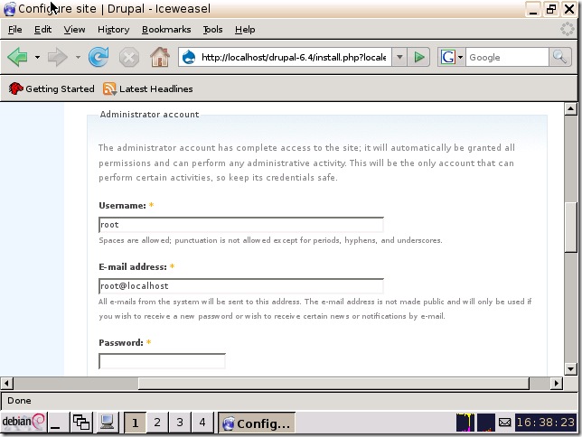Click the Administrator account legend
This screenshot has width=582, height=437.
coord(150,115)
